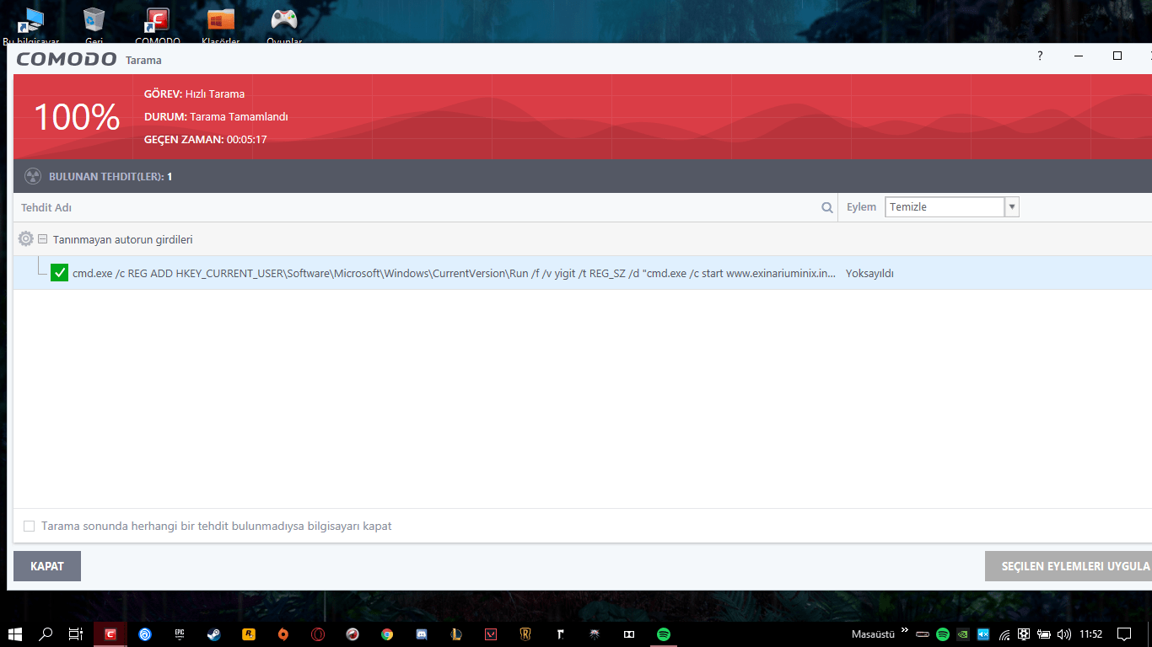This screenshot has height=647, width=1152.
Task: Click the 11:52 taskbar clock
Action: click(x=1091, y=634)
